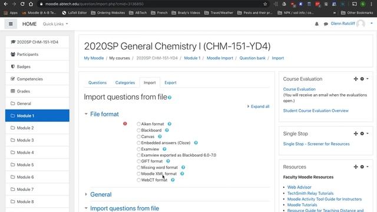Select Blackboard radio button

pos(138,130)
